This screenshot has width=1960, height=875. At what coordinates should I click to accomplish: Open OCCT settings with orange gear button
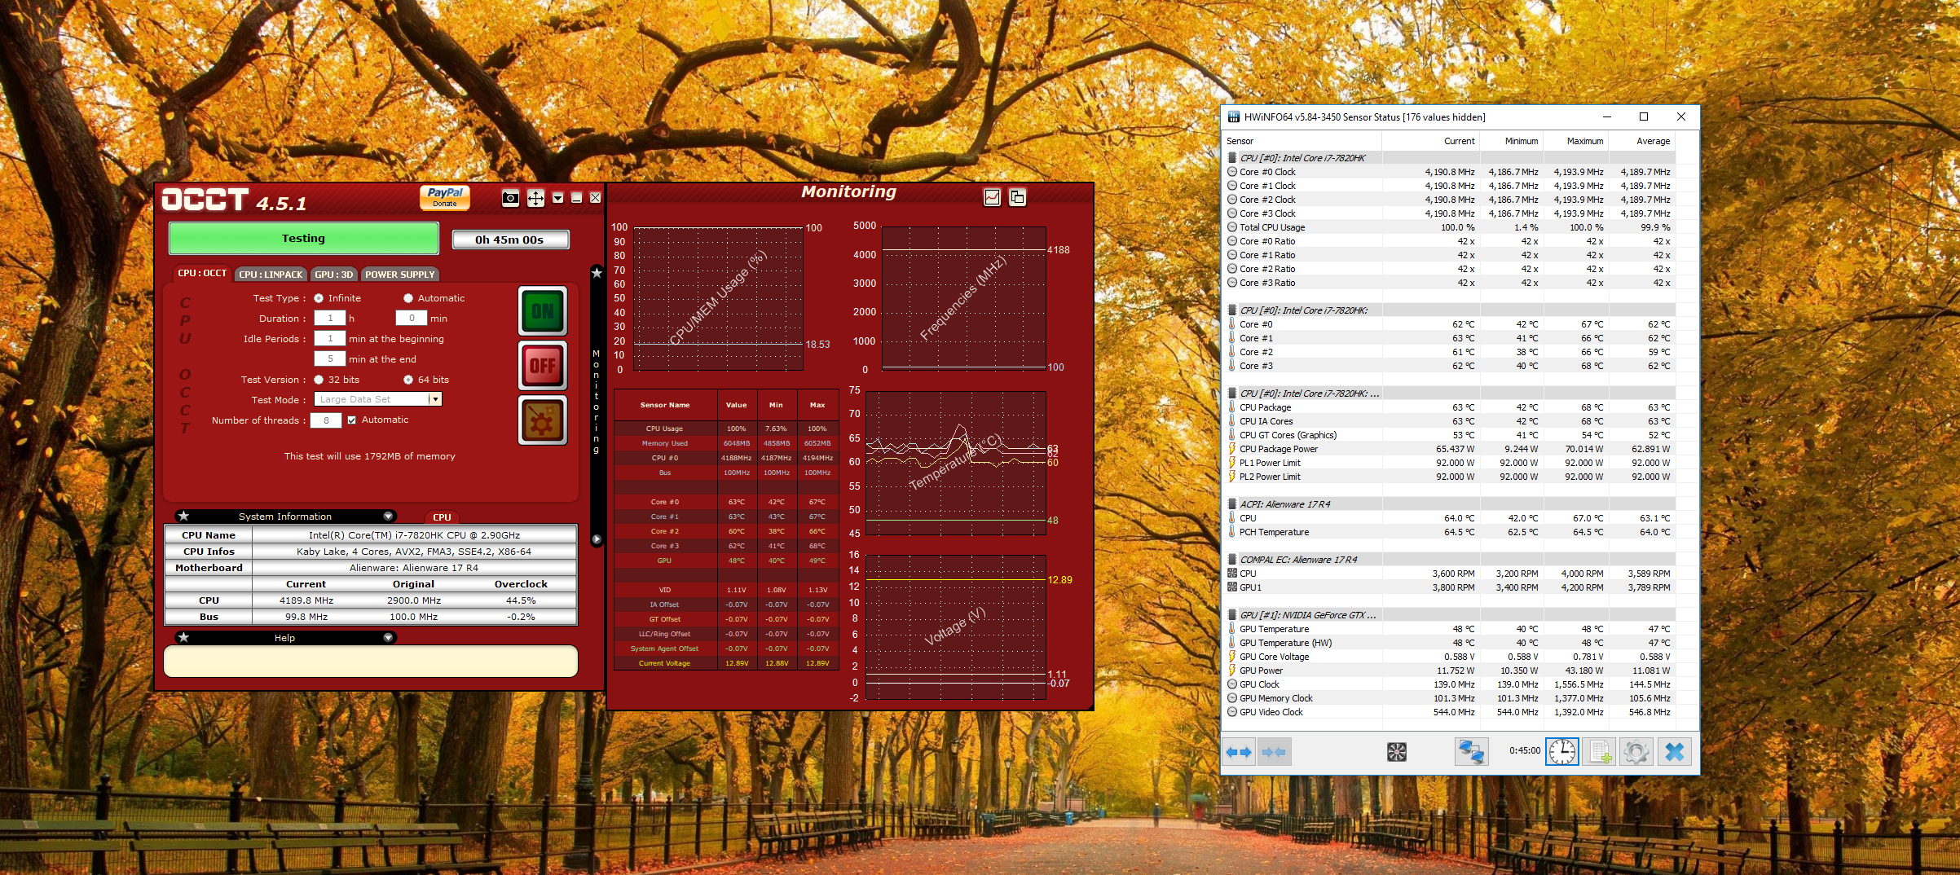(x=543, y=420)
